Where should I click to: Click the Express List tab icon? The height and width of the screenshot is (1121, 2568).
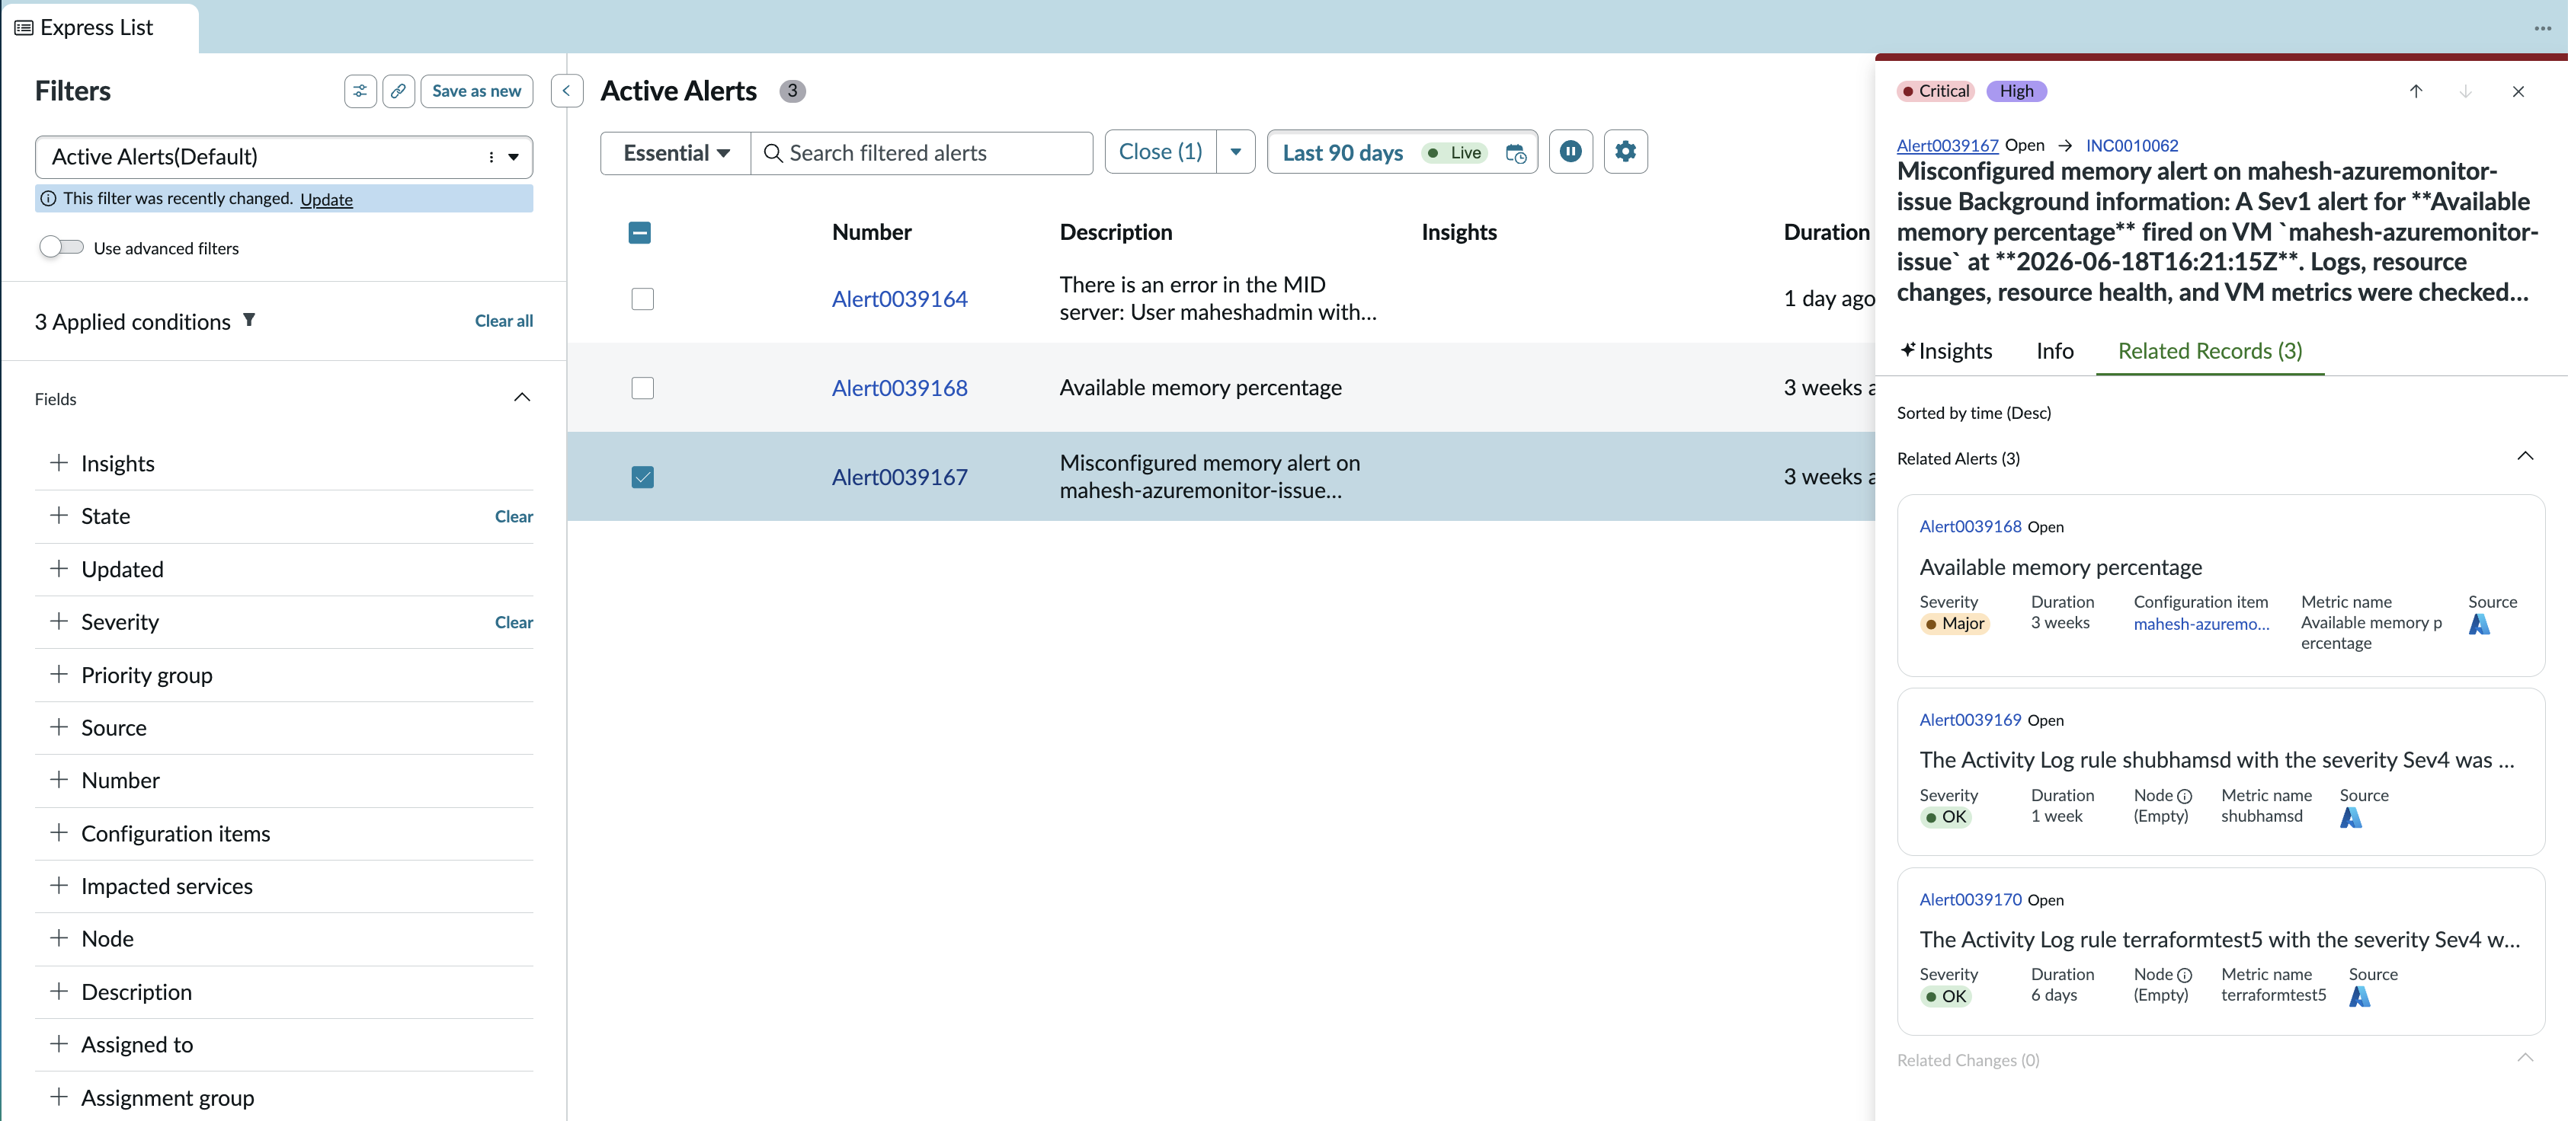(x=24, y=28)
